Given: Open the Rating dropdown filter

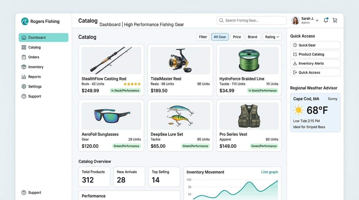Looking at the screenshot, I should 272,37.
